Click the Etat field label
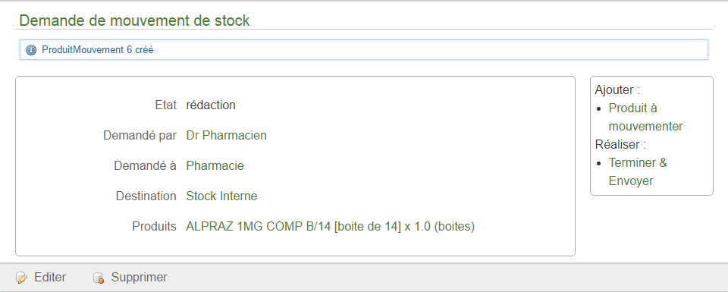Viewport: 728px width, 292px height. pyautogui.click(x=166, y=105)
